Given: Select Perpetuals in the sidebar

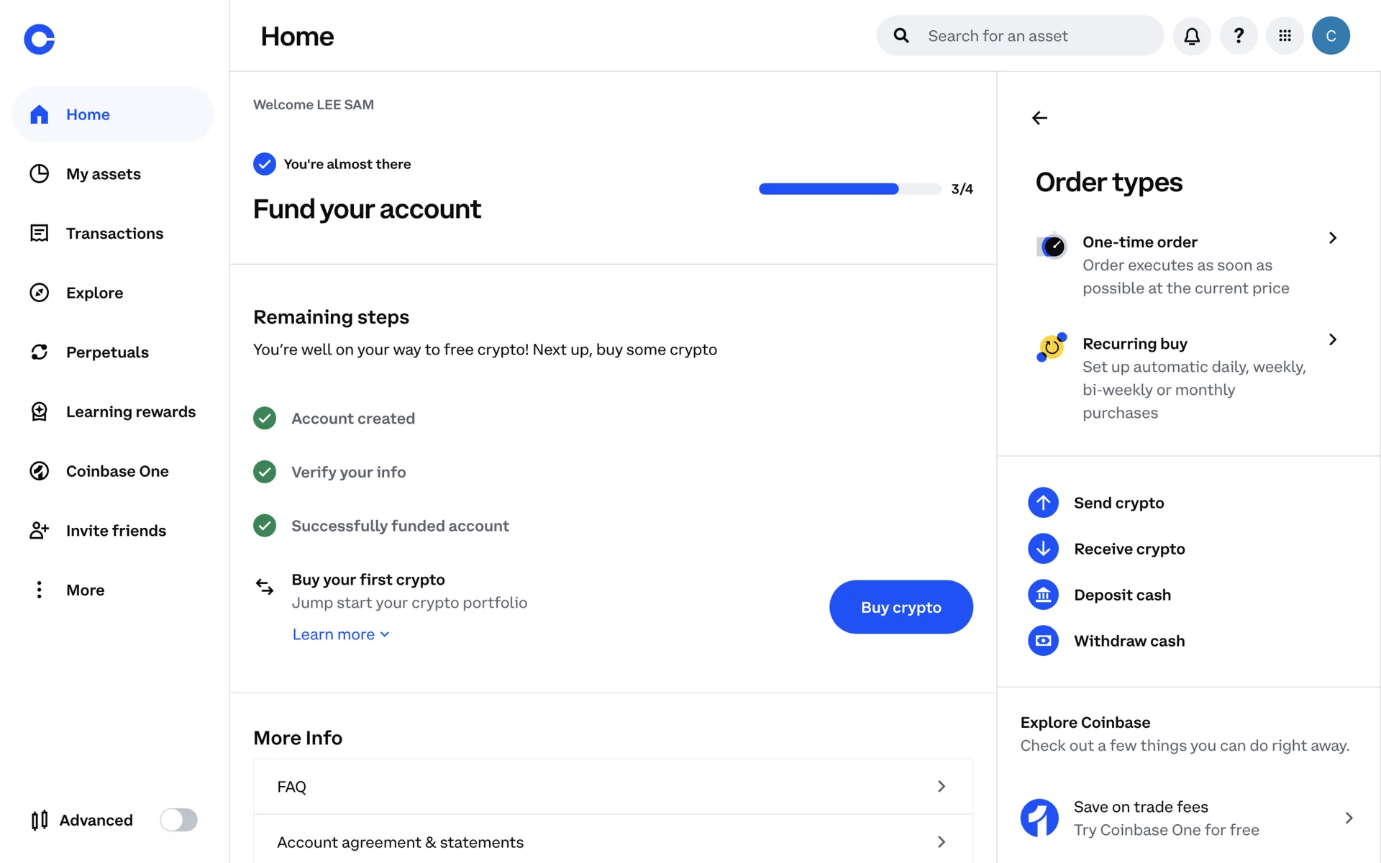Looking at the screenshot, I should pos(107,352).
